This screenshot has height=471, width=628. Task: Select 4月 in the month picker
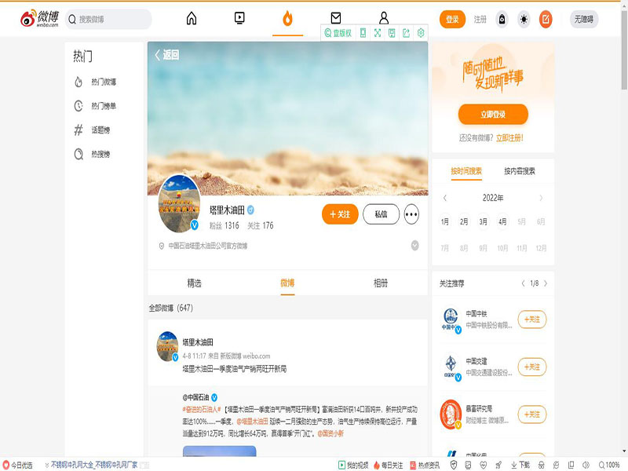502,222
